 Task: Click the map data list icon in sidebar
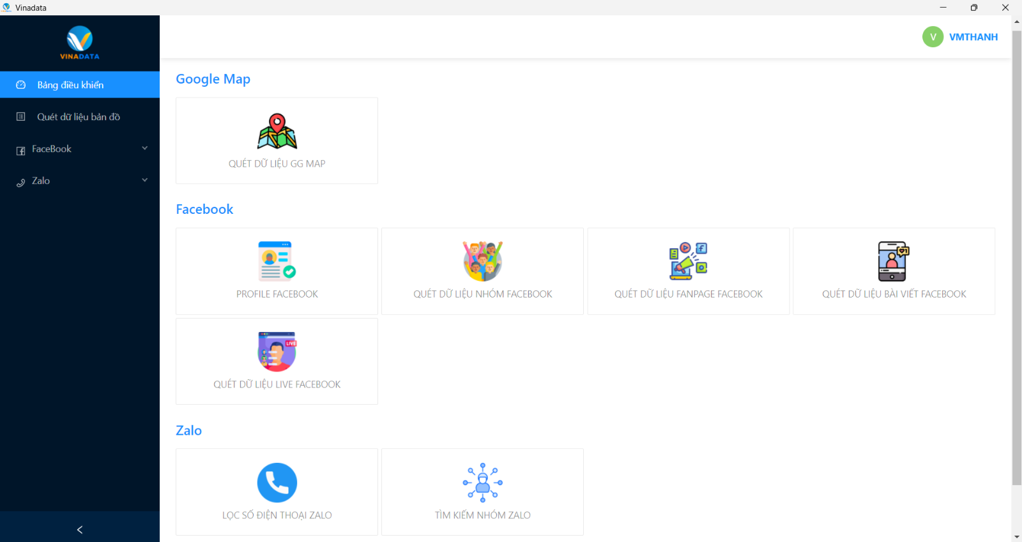[21, 117]
